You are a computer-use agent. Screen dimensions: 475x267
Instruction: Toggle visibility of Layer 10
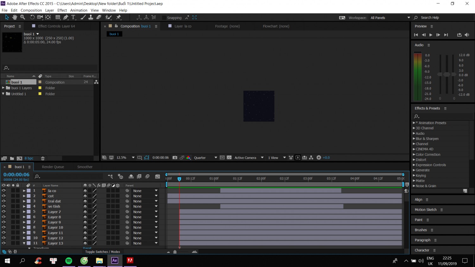pyautogui.click(x=3, y=227)
